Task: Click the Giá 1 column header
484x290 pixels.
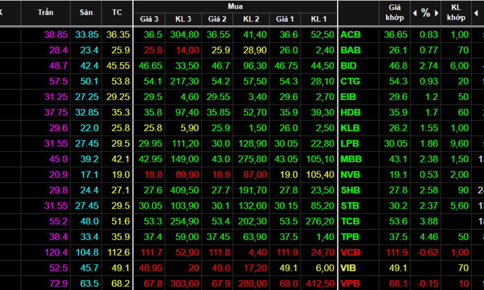Action: (285, 19)
